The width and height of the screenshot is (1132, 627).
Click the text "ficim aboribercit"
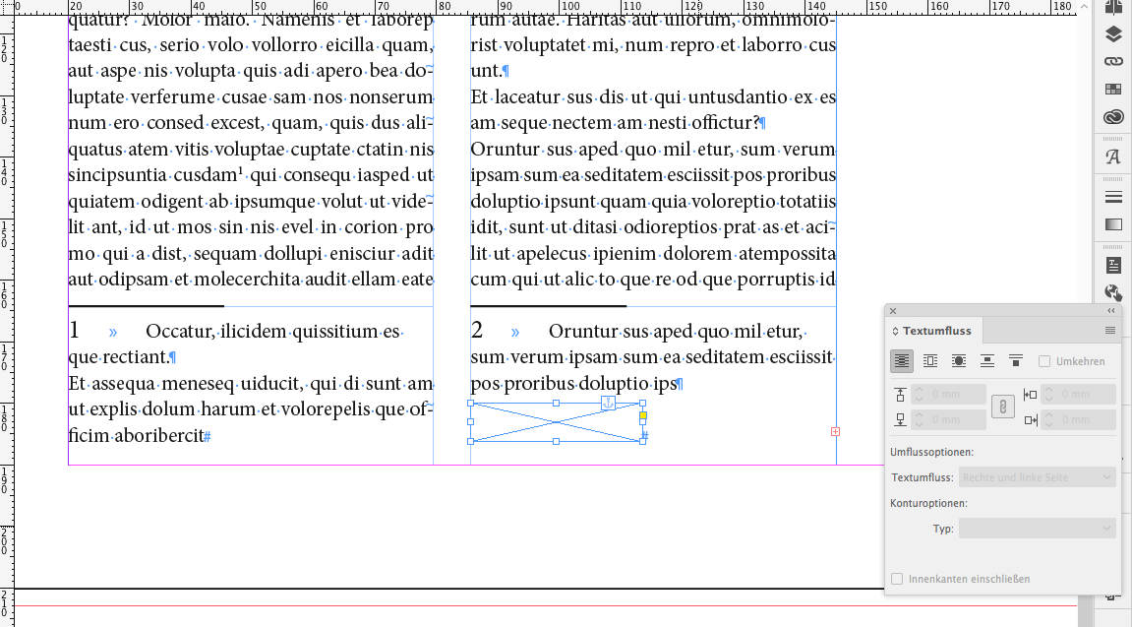(x=136, y=436)
